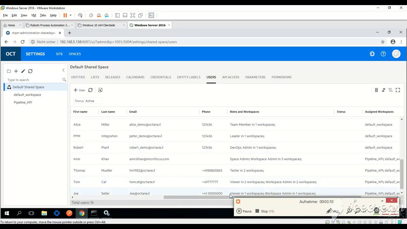Open VMware console view icon

151,15
